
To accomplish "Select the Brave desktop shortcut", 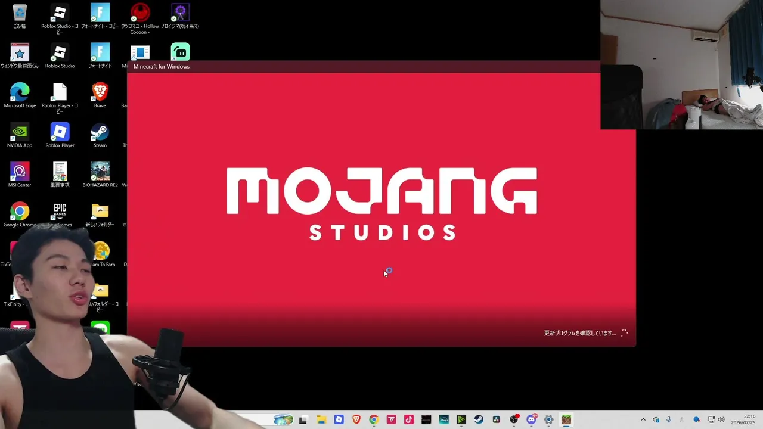I will (100, 96).
